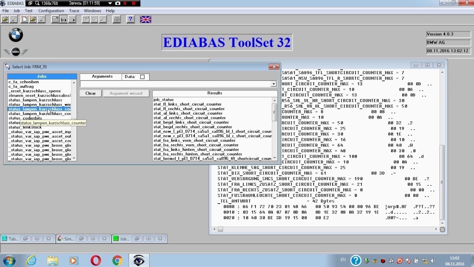Open Windows Explorer folder on taskbar
The height and width of the screenshot is (267, 474).
click(52, 261)
